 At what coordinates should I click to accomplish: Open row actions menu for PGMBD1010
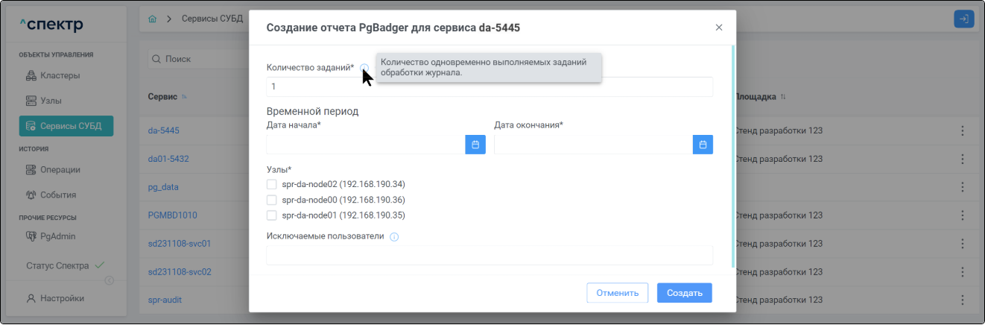click(962, 215)
